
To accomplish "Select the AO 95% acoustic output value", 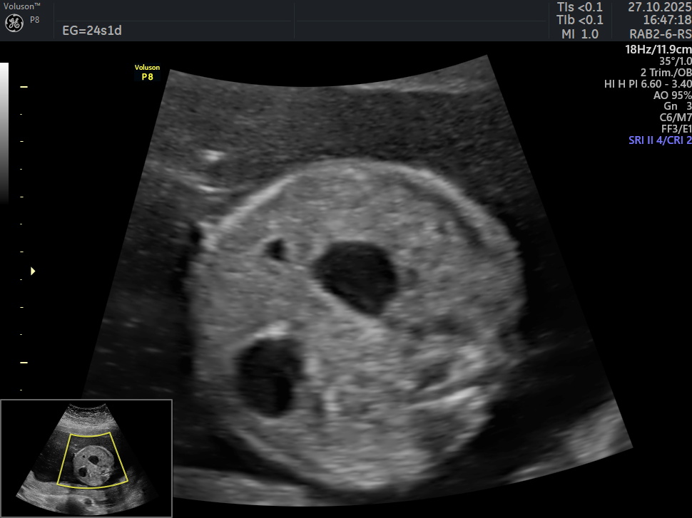I will 672,95.
